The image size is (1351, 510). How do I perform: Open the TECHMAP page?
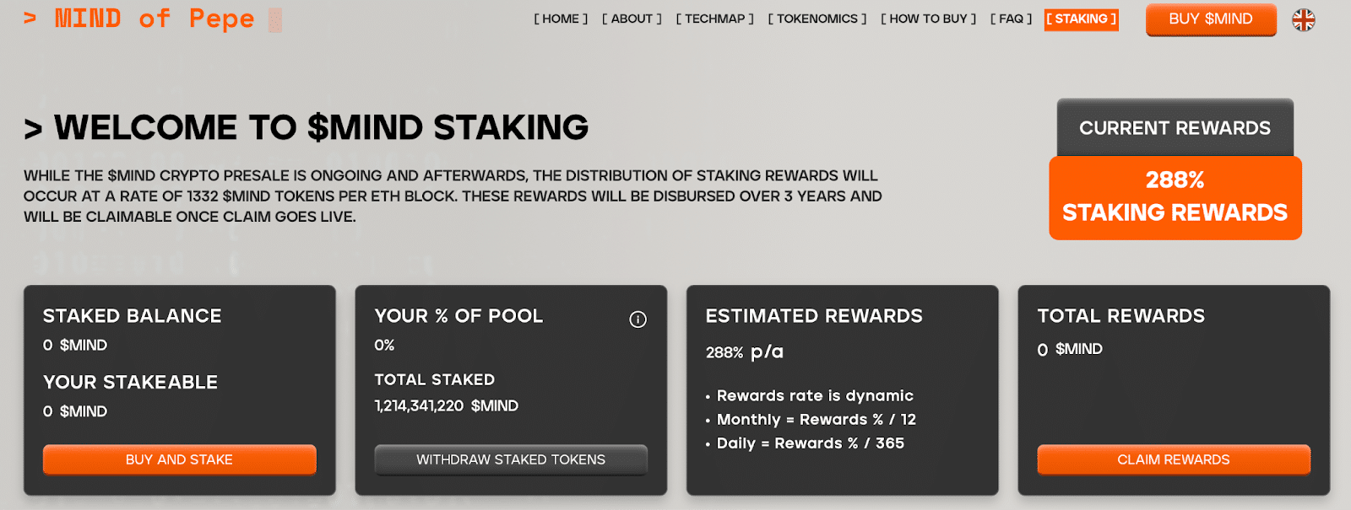714,19
